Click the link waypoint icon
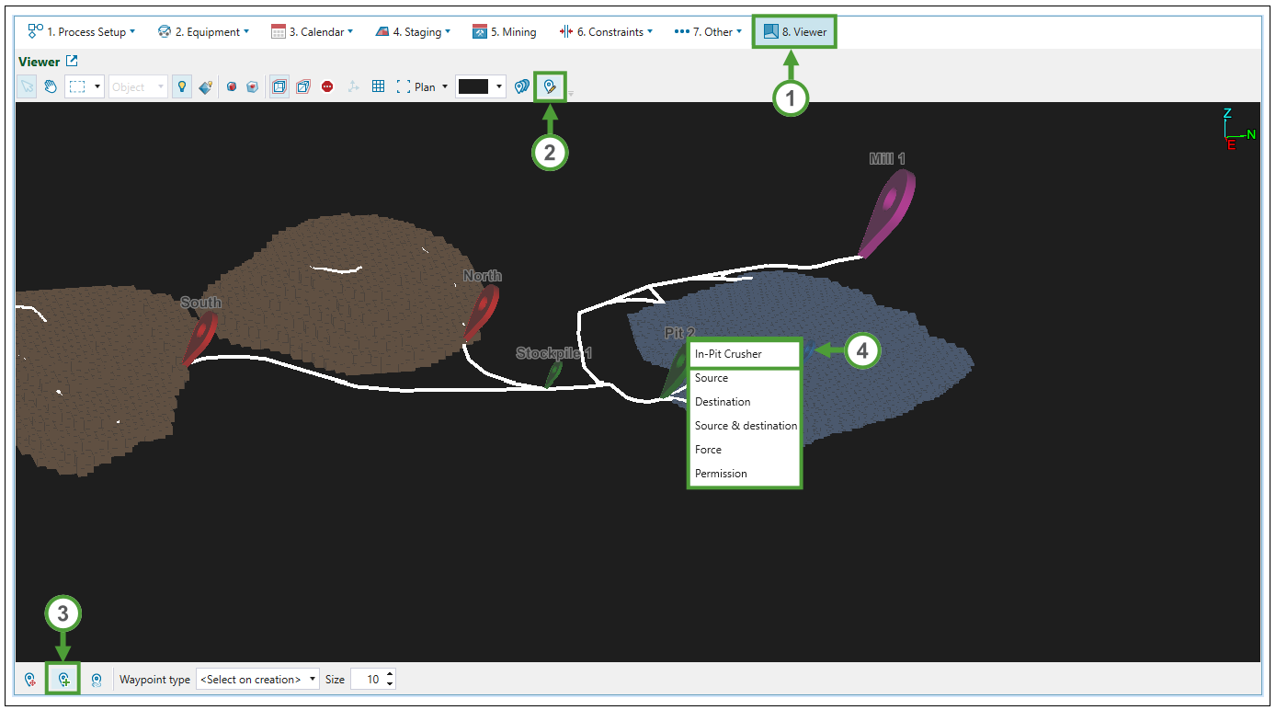This screenshot has height=710, width=1276. [97, 680]
